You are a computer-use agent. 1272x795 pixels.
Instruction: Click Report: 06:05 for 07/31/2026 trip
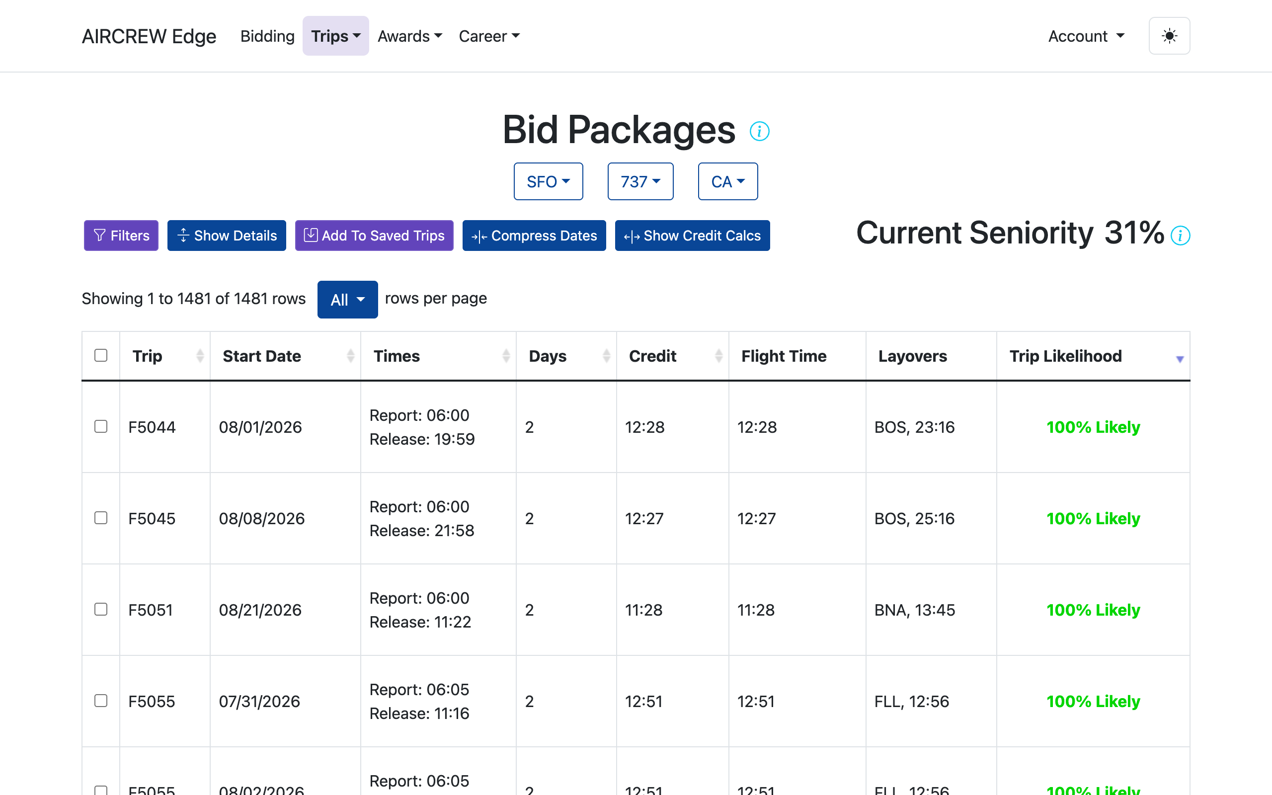(419, 689)
